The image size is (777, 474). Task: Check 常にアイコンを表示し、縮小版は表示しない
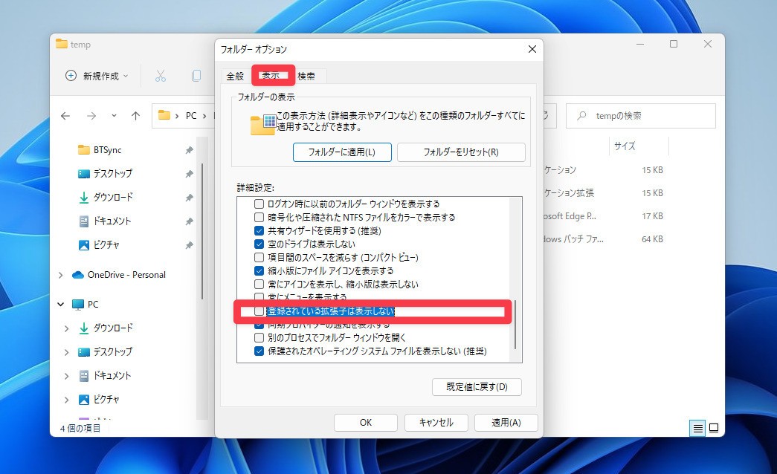(x=259, y=284)
